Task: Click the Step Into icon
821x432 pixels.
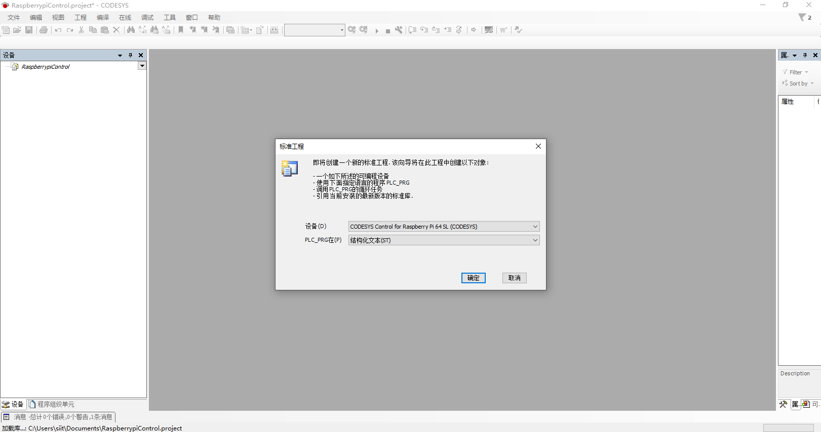Action: pyautogui.click(x=424, y=30)
